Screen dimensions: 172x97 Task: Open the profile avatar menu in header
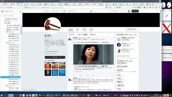(129, 11)
